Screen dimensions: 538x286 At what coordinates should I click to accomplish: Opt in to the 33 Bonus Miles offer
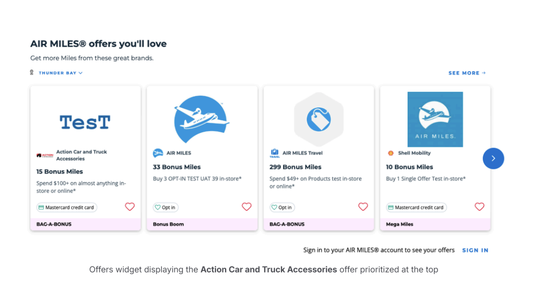coord(165,207)
